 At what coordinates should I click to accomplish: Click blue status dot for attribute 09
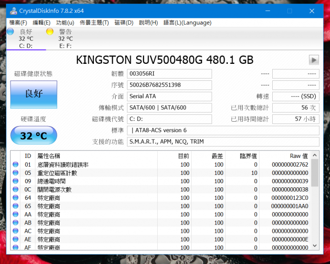coord(16,181)
